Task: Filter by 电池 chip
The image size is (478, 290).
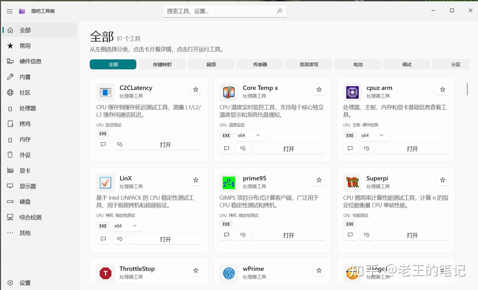Action: point(358,64)
